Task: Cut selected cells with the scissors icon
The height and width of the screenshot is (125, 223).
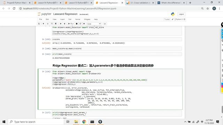Action: (48, 24)
